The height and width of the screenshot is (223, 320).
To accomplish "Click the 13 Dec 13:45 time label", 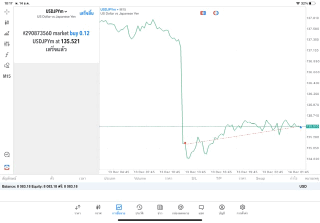I will pos(195,172).
